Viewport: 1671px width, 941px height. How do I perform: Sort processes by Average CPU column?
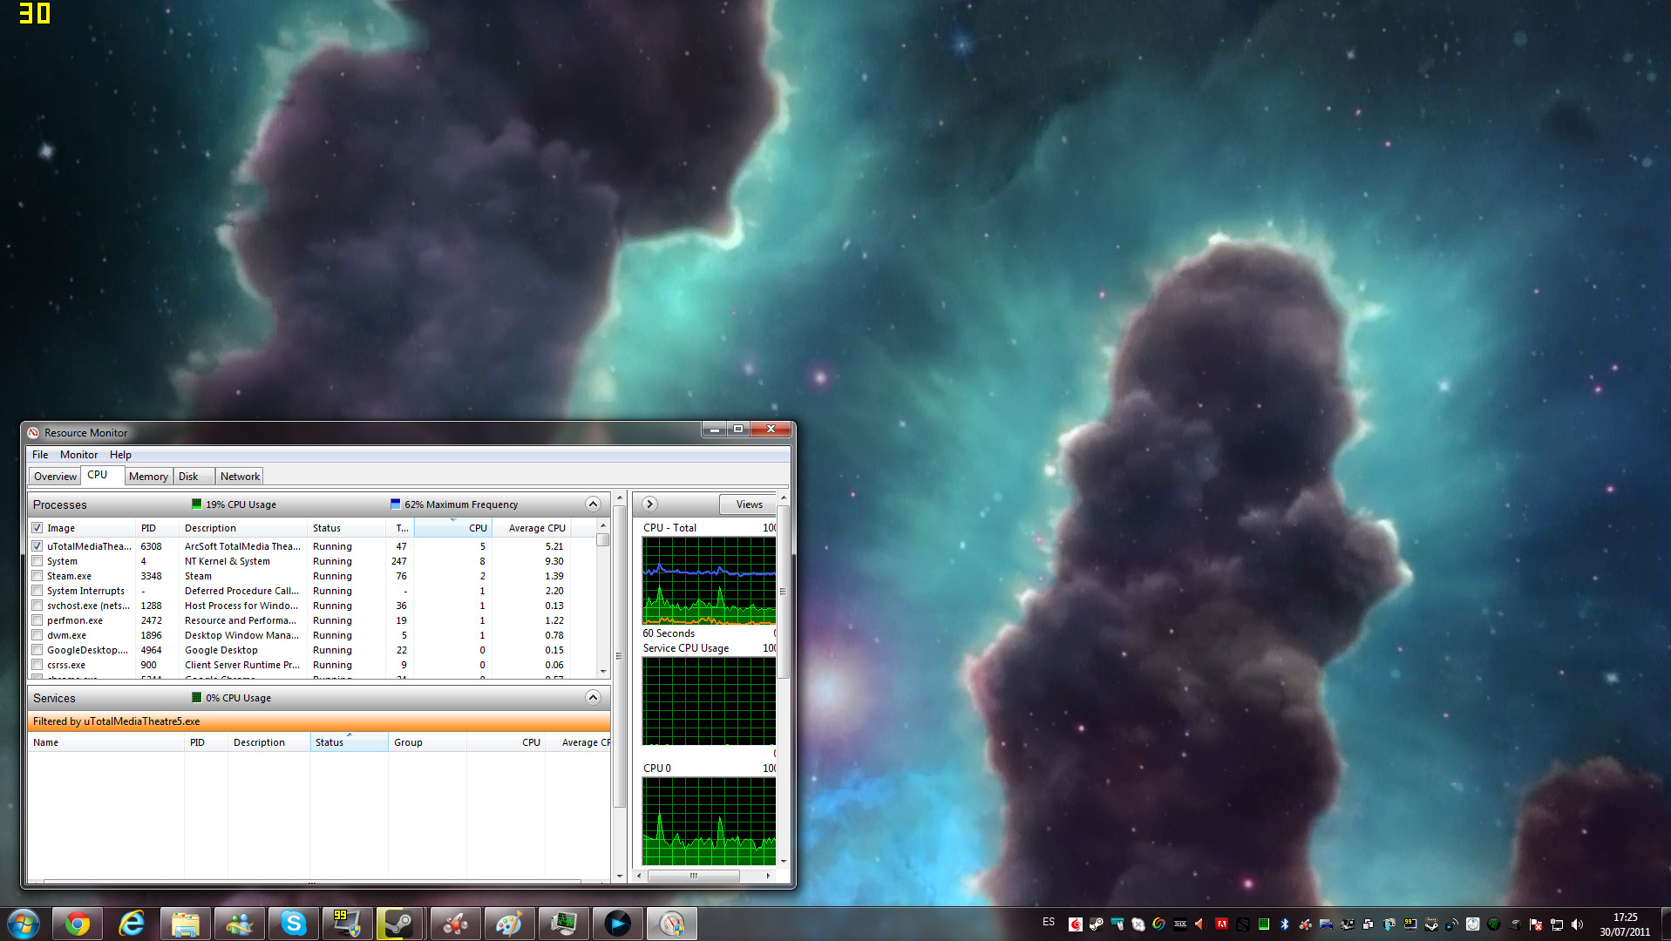pos(536,528)
